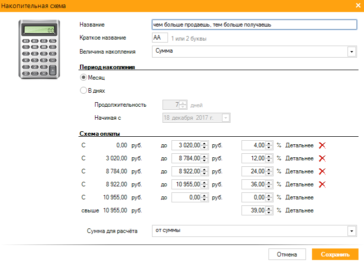The width and height of the screenshot is (364, 265).
Task: Adjust the 24,00 percent spinner
Action: click(x=268, y=171)
